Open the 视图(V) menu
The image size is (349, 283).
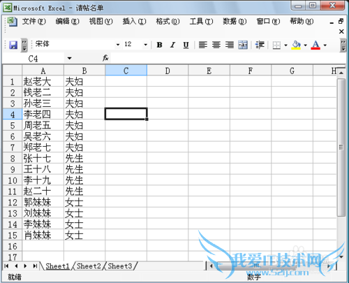click(x=101, y=22)
